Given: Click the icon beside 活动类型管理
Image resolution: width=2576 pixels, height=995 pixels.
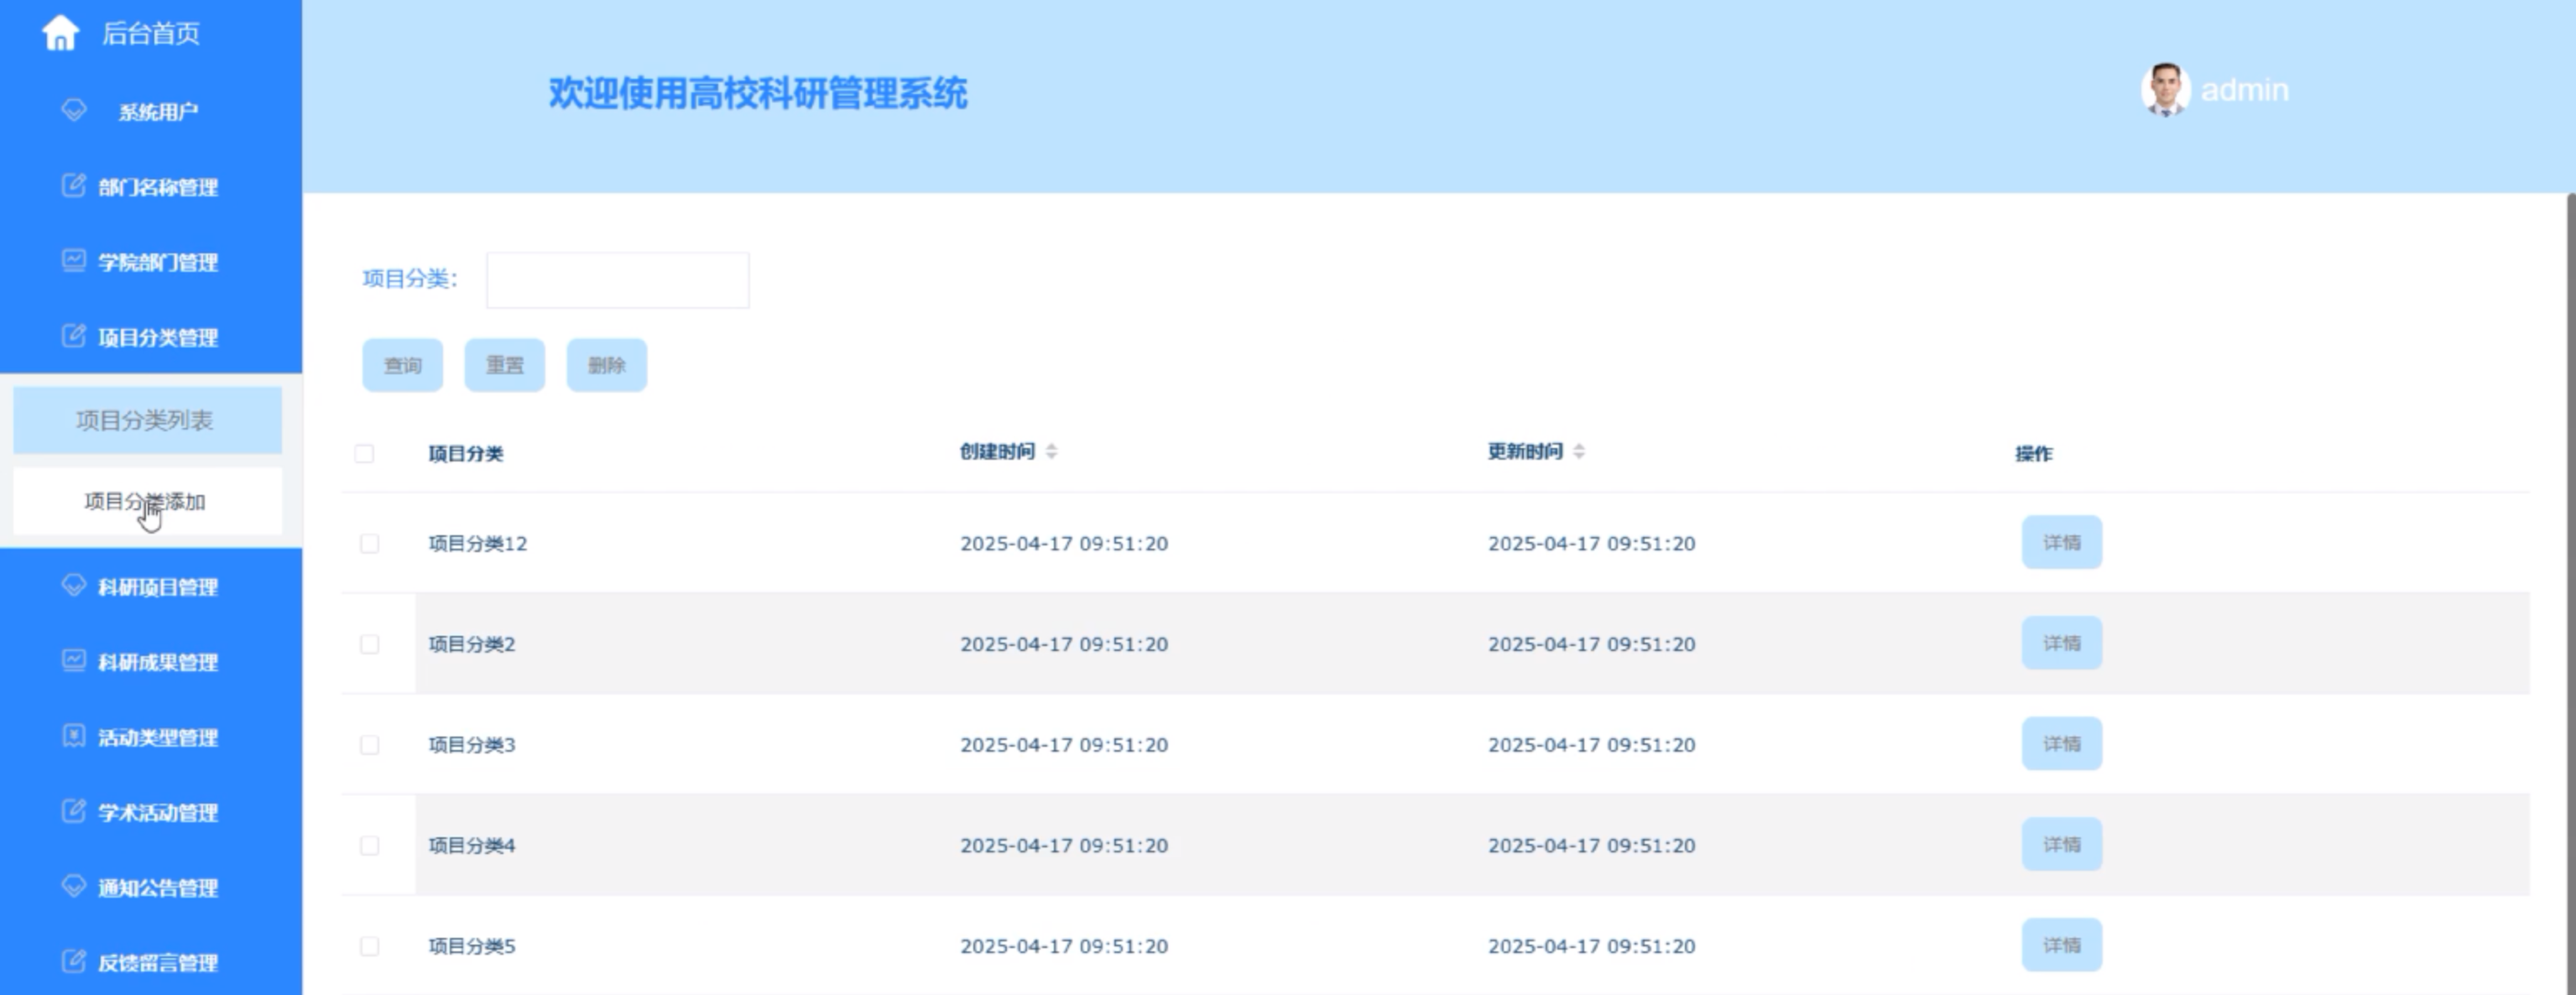Looking at the screenshot, I should click(x=74, y=736).
